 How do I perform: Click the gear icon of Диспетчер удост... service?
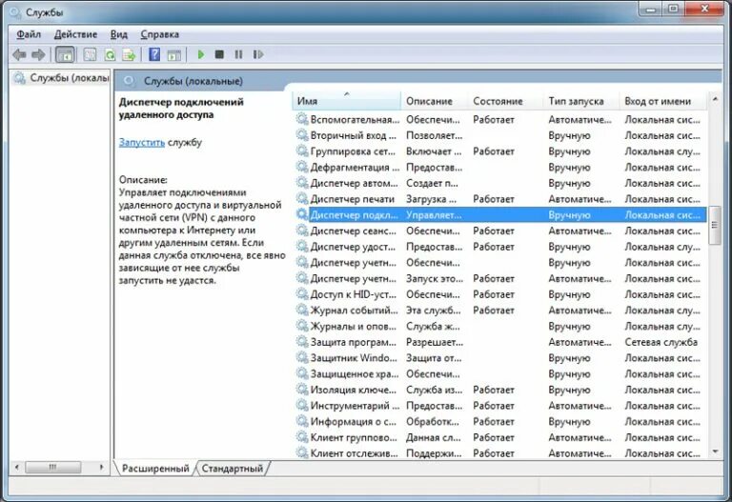[x=302, y=247]
